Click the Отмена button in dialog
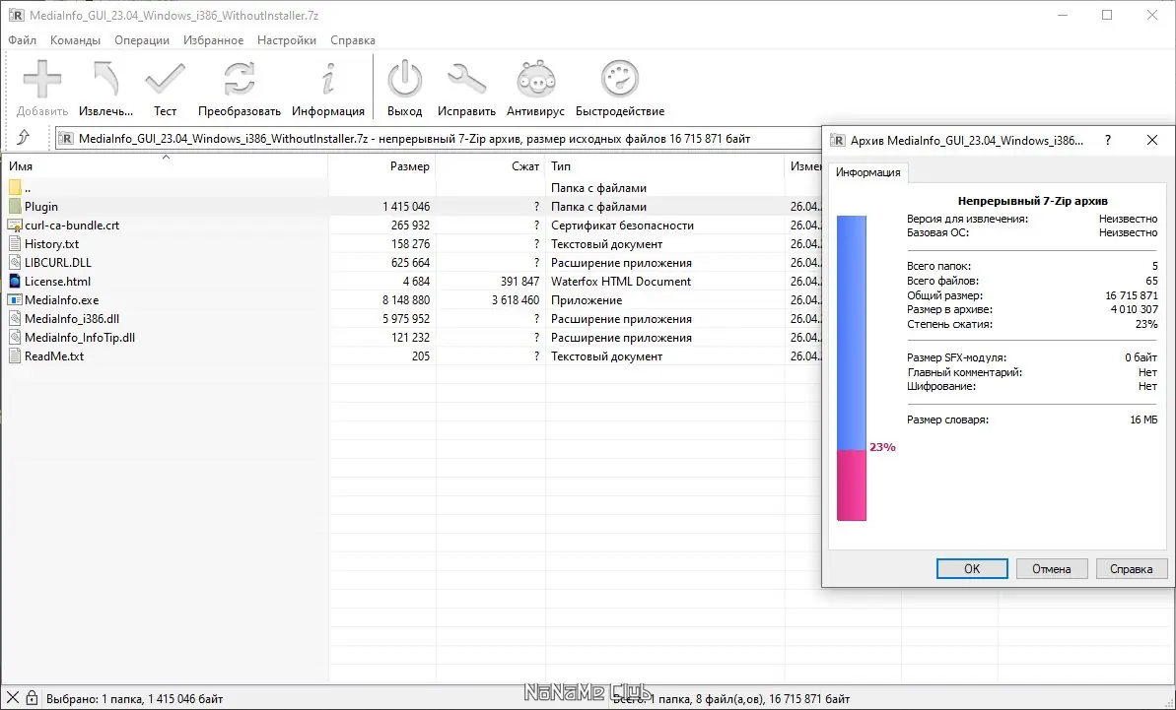The height and width of the screenshot is (710, 1176). coord(1052,568)
